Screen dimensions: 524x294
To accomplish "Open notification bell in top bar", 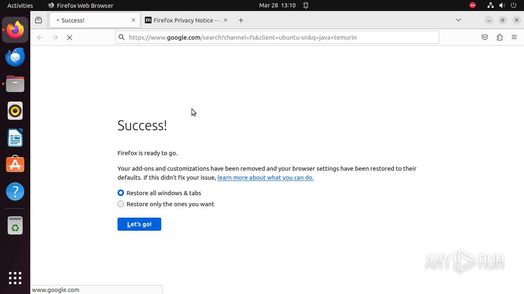I will point(306,5).
